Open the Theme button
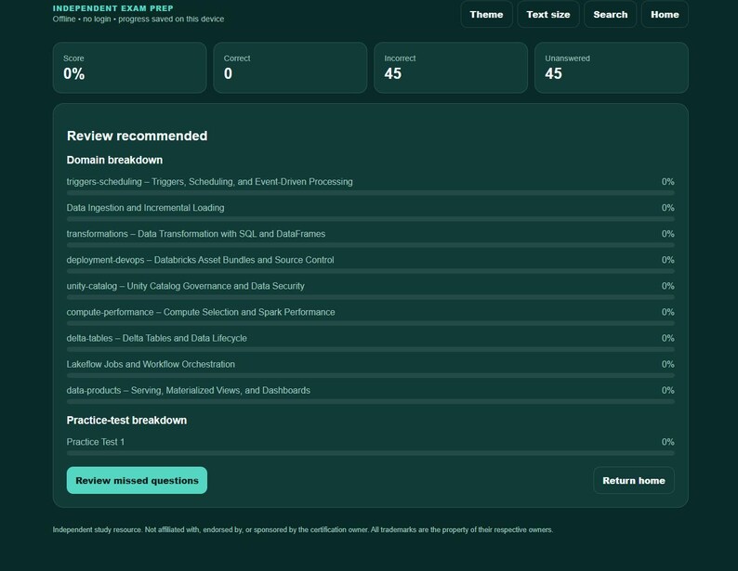This screenshot has height=571, width=738. [x=486, y=14]
